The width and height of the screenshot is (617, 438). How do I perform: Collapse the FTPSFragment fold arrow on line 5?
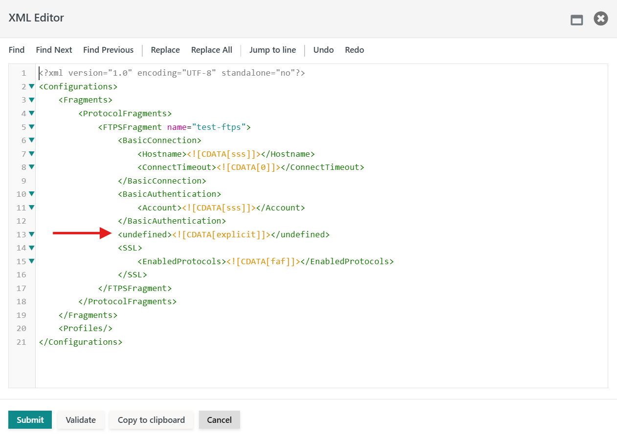point(32,127)
